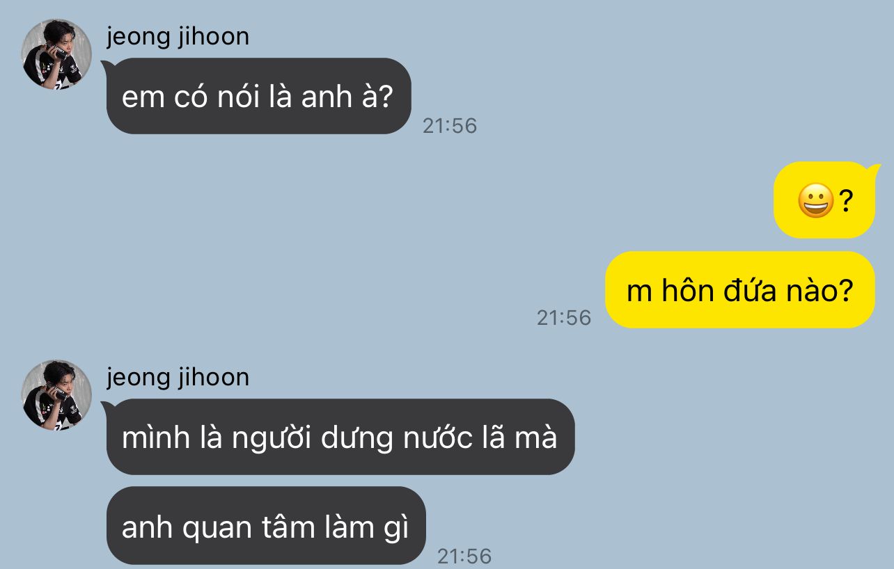Select the "mình là người dưng nước lã mà" bubble
Screen dimensions: 894x569
pyautogui.click(x=340, y=437)
